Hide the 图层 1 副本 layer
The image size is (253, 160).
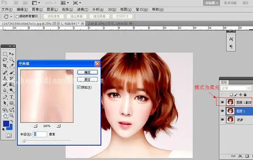(222, 102)
